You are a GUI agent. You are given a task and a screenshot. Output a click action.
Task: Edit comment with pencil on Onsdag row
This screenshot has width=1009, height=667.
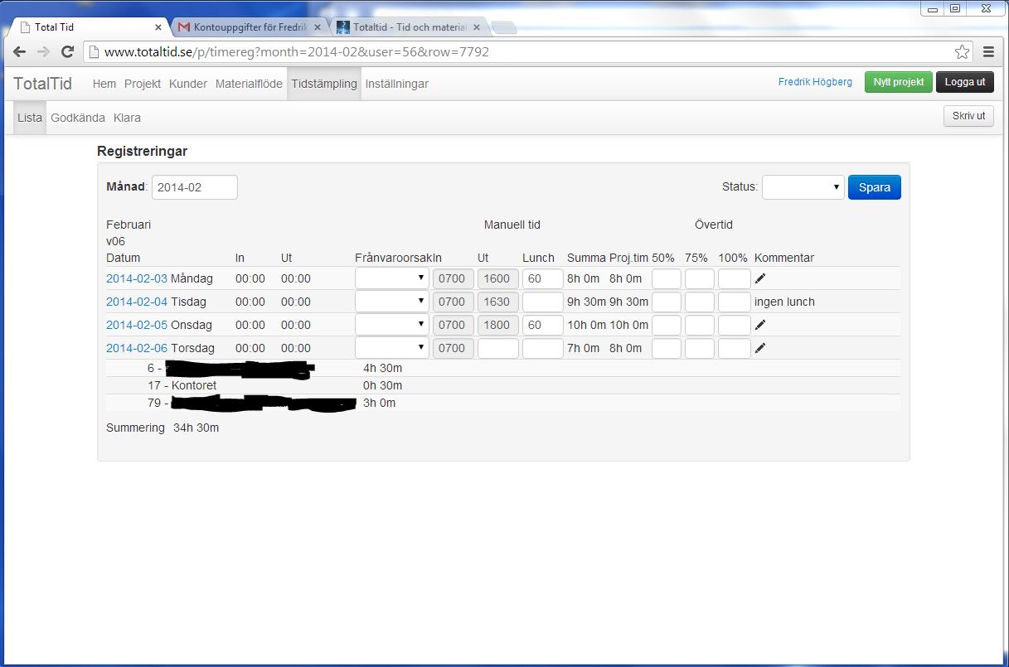760,325
